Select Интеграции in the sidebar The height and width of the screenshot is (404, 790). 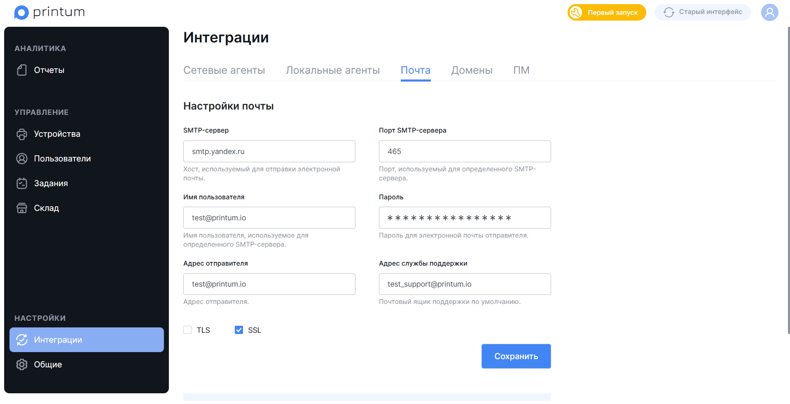(x=86, y=340)
